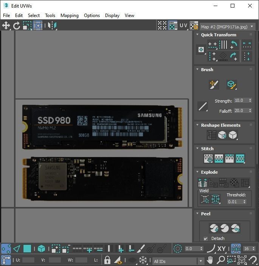The image size is (259, 266).
Task: Open the All IDs material dropdown
Action: click(x=178, y=261)
